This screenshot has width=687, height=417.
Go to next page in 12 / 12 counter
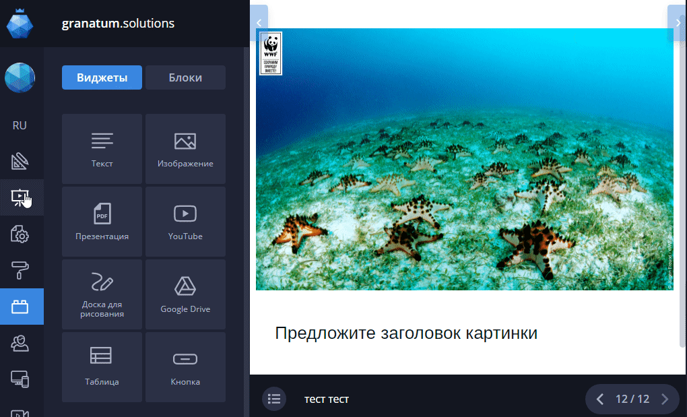[665, 399]
